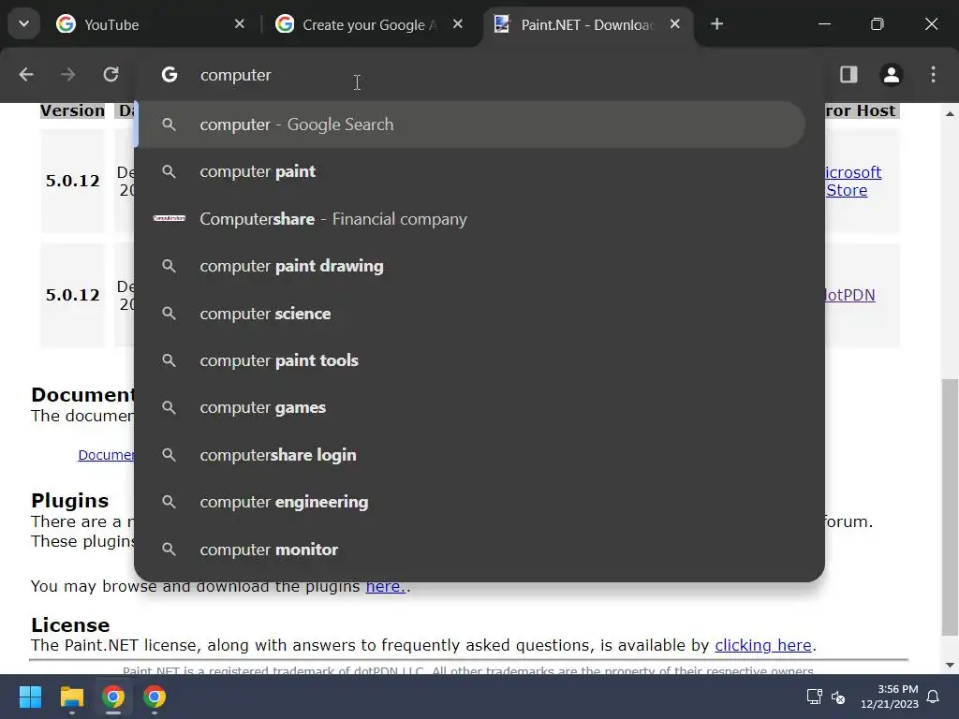Screen dimensions: 959x719
Task: Click the 'Version' column header
Action: point(72,110)
